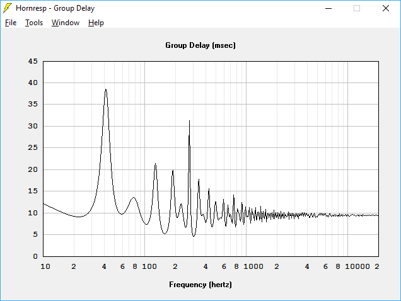Click the tallest group delay peak near 40 Hz
The height and width of the screenshot is (301, 401).
click(x=106, y=89)
